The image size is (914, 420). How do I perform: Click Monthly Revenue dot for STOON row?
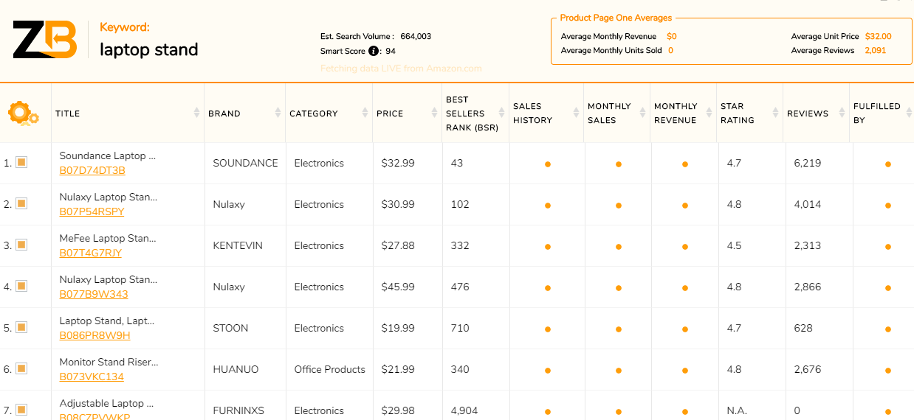click(x=684, y=329)
